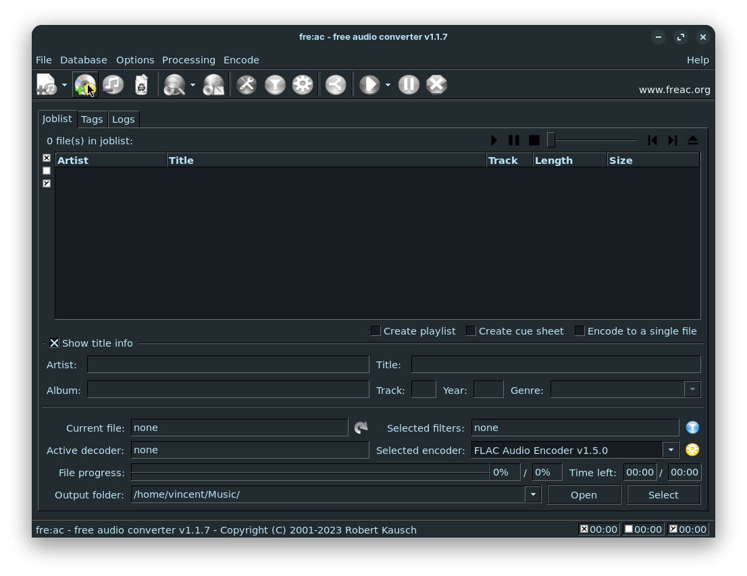Switch to the Tags tab

click(92, 119)
